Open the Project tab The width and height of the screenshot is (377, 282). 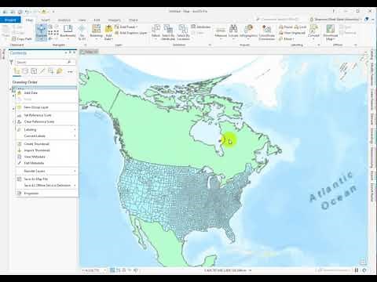(x=10, y=20)
